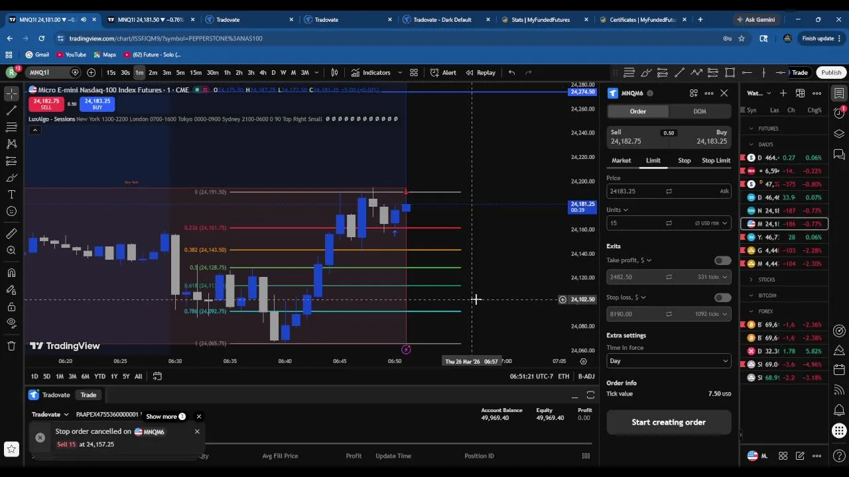Open order panel more options menu
Screen dimensions: 849x477
coord(709,93)
